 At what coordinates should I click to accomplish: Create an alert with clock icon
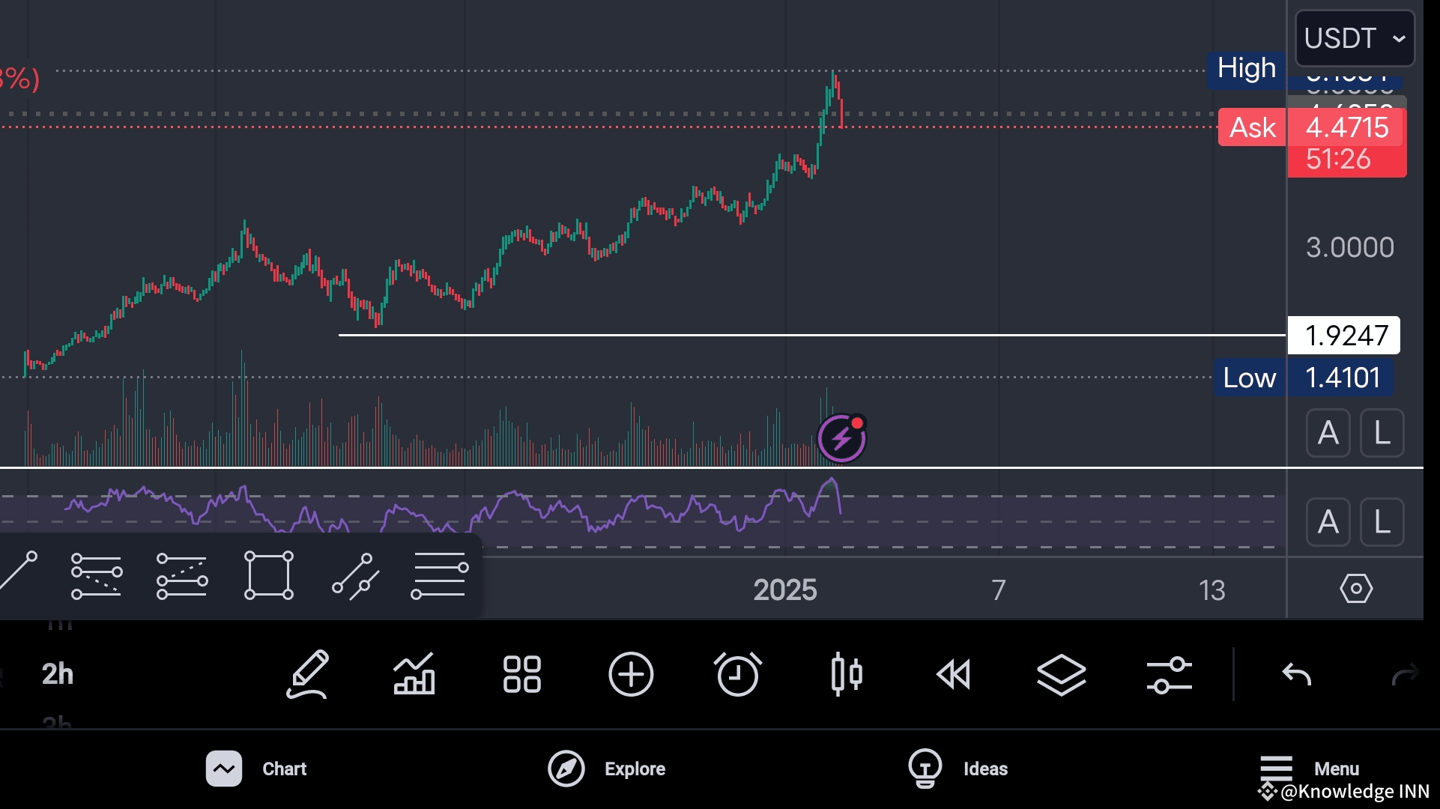[738, 674]
